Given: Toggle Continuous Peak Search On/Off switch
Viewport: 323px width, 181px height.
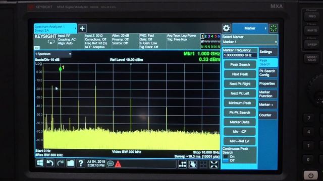Looking at the screenshot, I should pyautogui.click(x=226, y=158).
